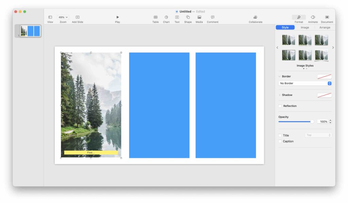Expand the Shadow section

(280, 95)
